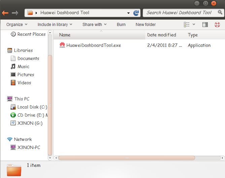Open the Pictures library
Image resolution: width=225 pixels, height=178 pixels.
coord(26,75)
